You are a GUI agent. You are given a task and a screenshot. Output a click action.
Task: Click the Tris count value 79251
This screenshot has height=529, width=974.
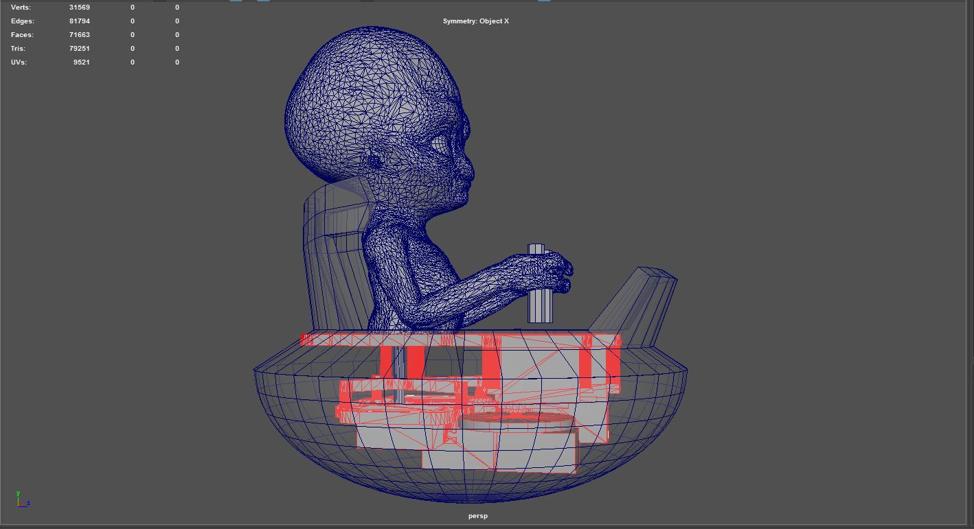(80, 49)
